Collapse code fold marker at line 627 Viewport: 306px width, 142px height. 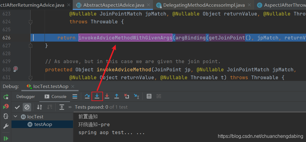point(30,46)
